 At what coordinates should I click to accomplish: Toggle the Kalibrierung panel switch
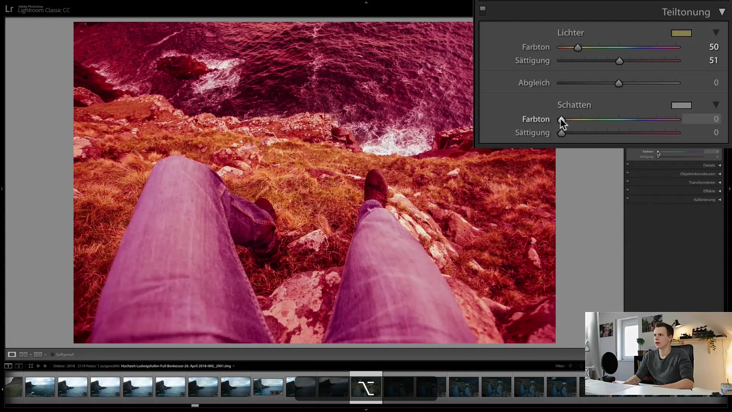(628, 198)
